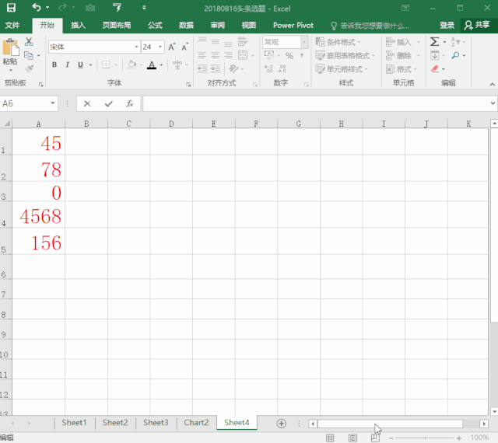498x443 pixels.
Task: Click the AutoSum sigma icon
Action: tap(434, 41)
